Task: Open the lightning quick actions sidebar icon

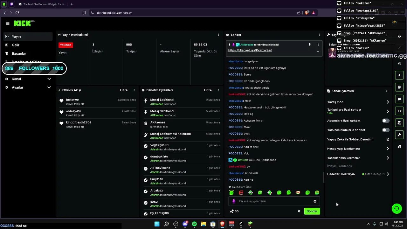Action: click(x=399, y=75)
